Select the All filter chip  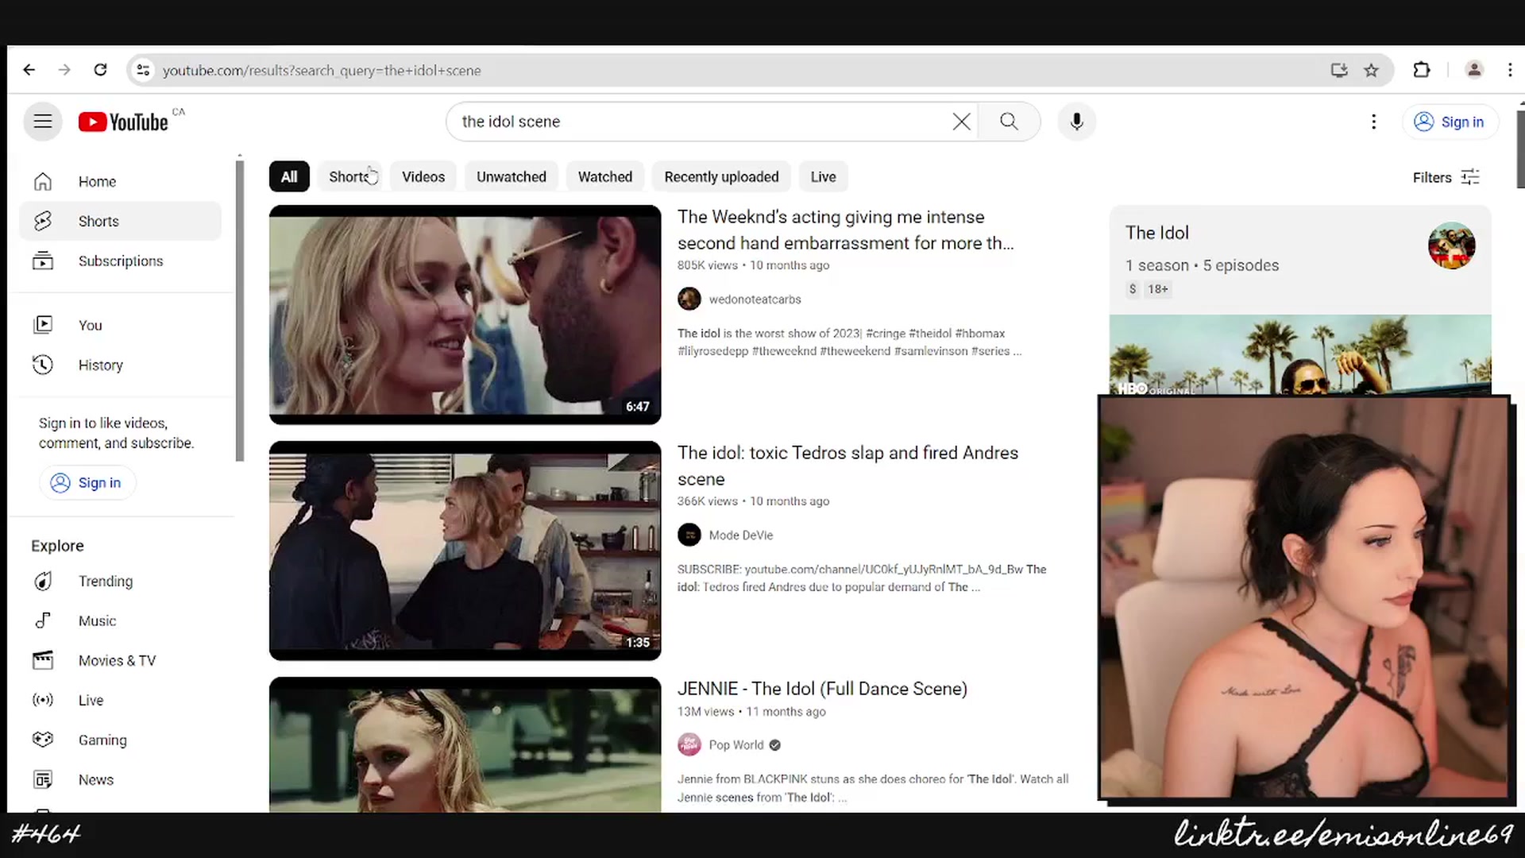tap(289, 176)
